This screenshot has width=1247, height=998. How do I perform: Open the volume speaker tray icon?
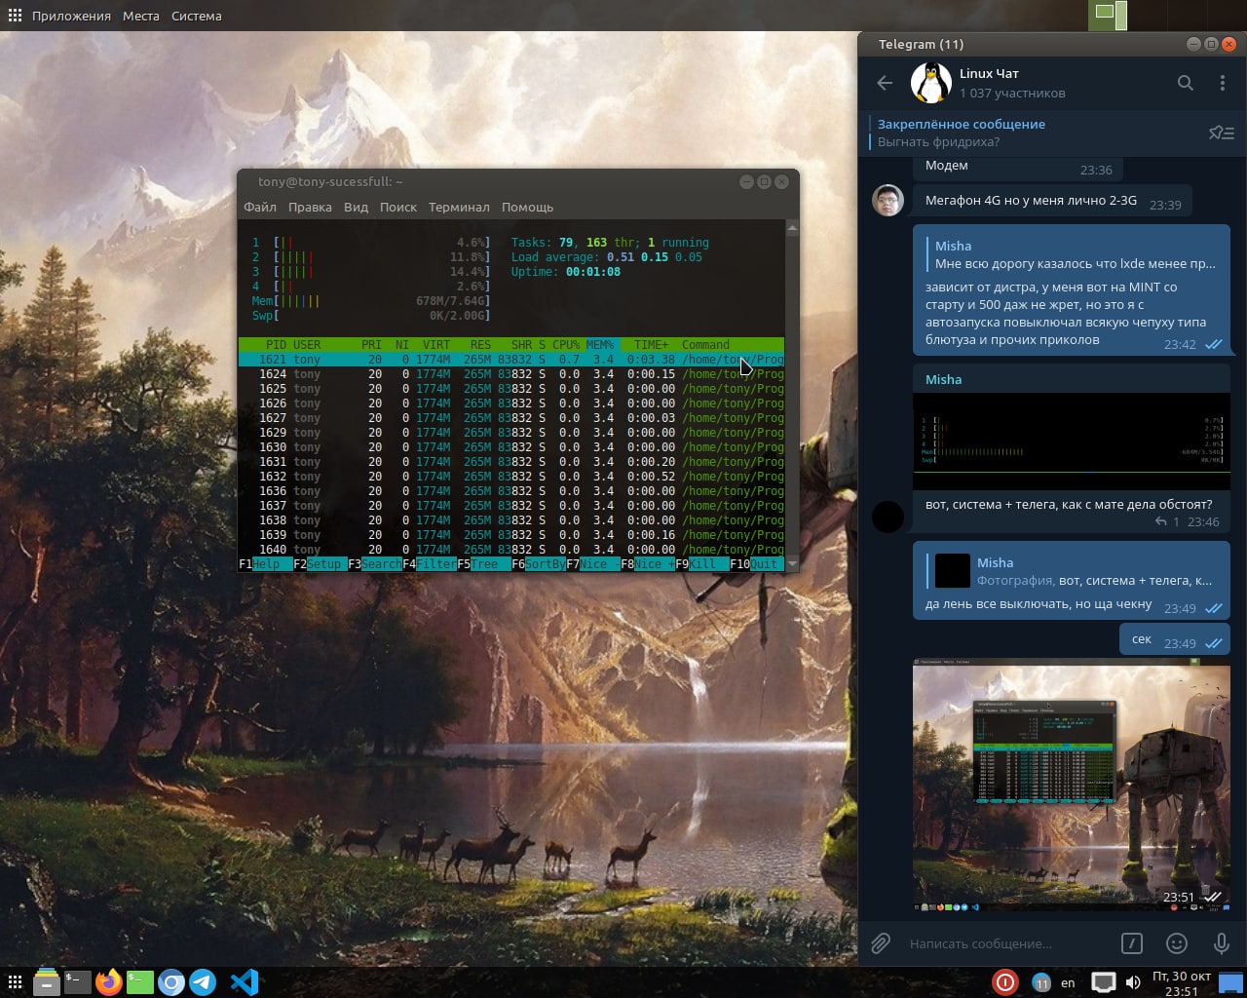coord(1133,982)
